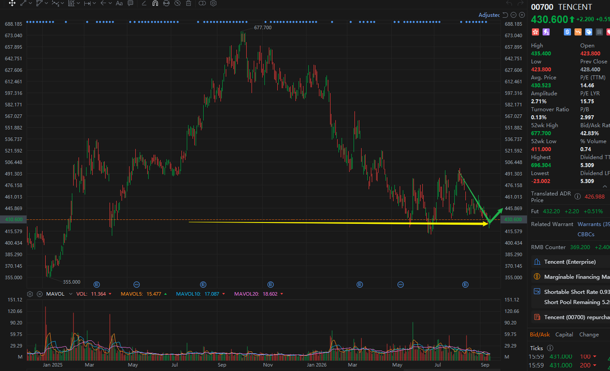This screenshot has width=610, height=371.
Task: Click the MAVOL20 value label
Action: pos(255,294)
